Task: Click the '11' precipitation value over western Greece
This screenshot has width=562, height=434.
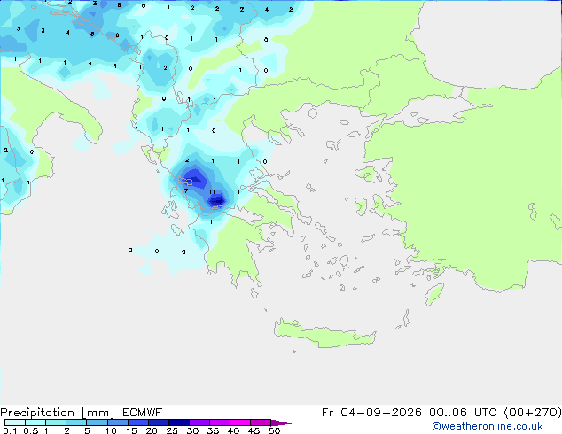Action: [212, 192]
